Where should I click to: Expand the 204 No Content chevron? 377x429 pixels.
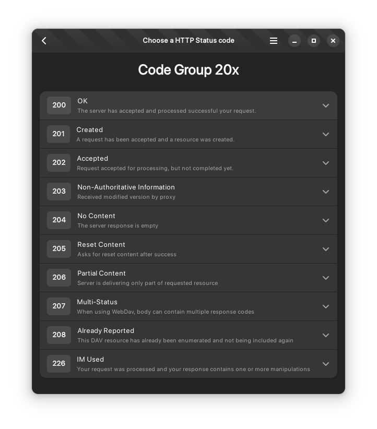[325, 221]
